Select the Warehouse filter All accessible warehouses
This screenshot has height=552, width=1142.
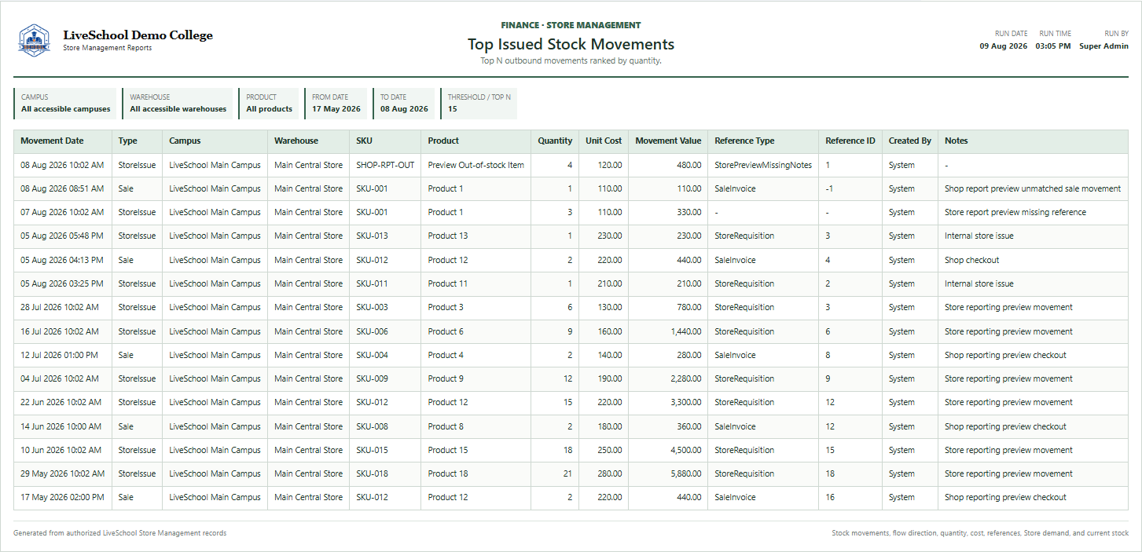pos(178,104)
